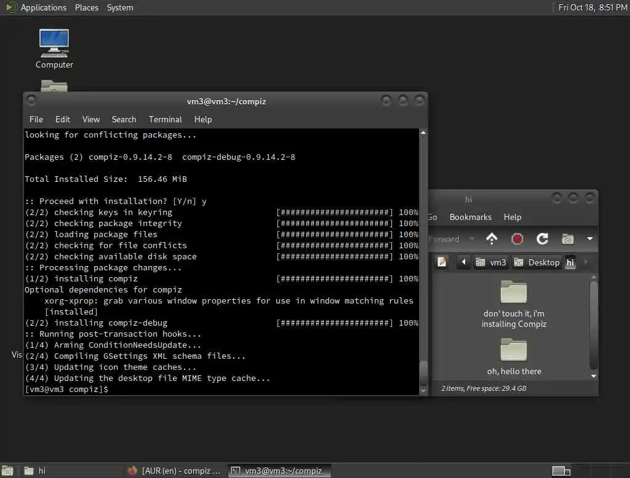Open the terminal Help menu
This screenshot has width=630, height=478.
click(x=203, y=119)
